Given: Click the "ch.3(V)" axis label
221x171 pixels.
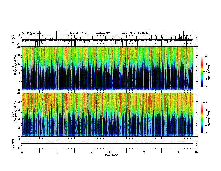Looking at the screenshot, I should click(13, 143).
